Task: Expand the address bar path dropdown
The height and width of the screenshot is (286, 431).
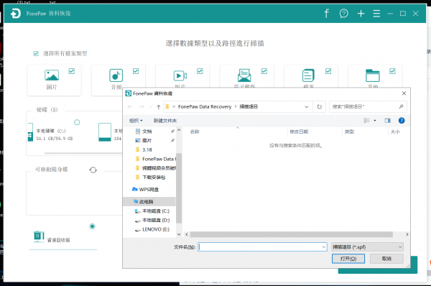Action: coord(307,106)
